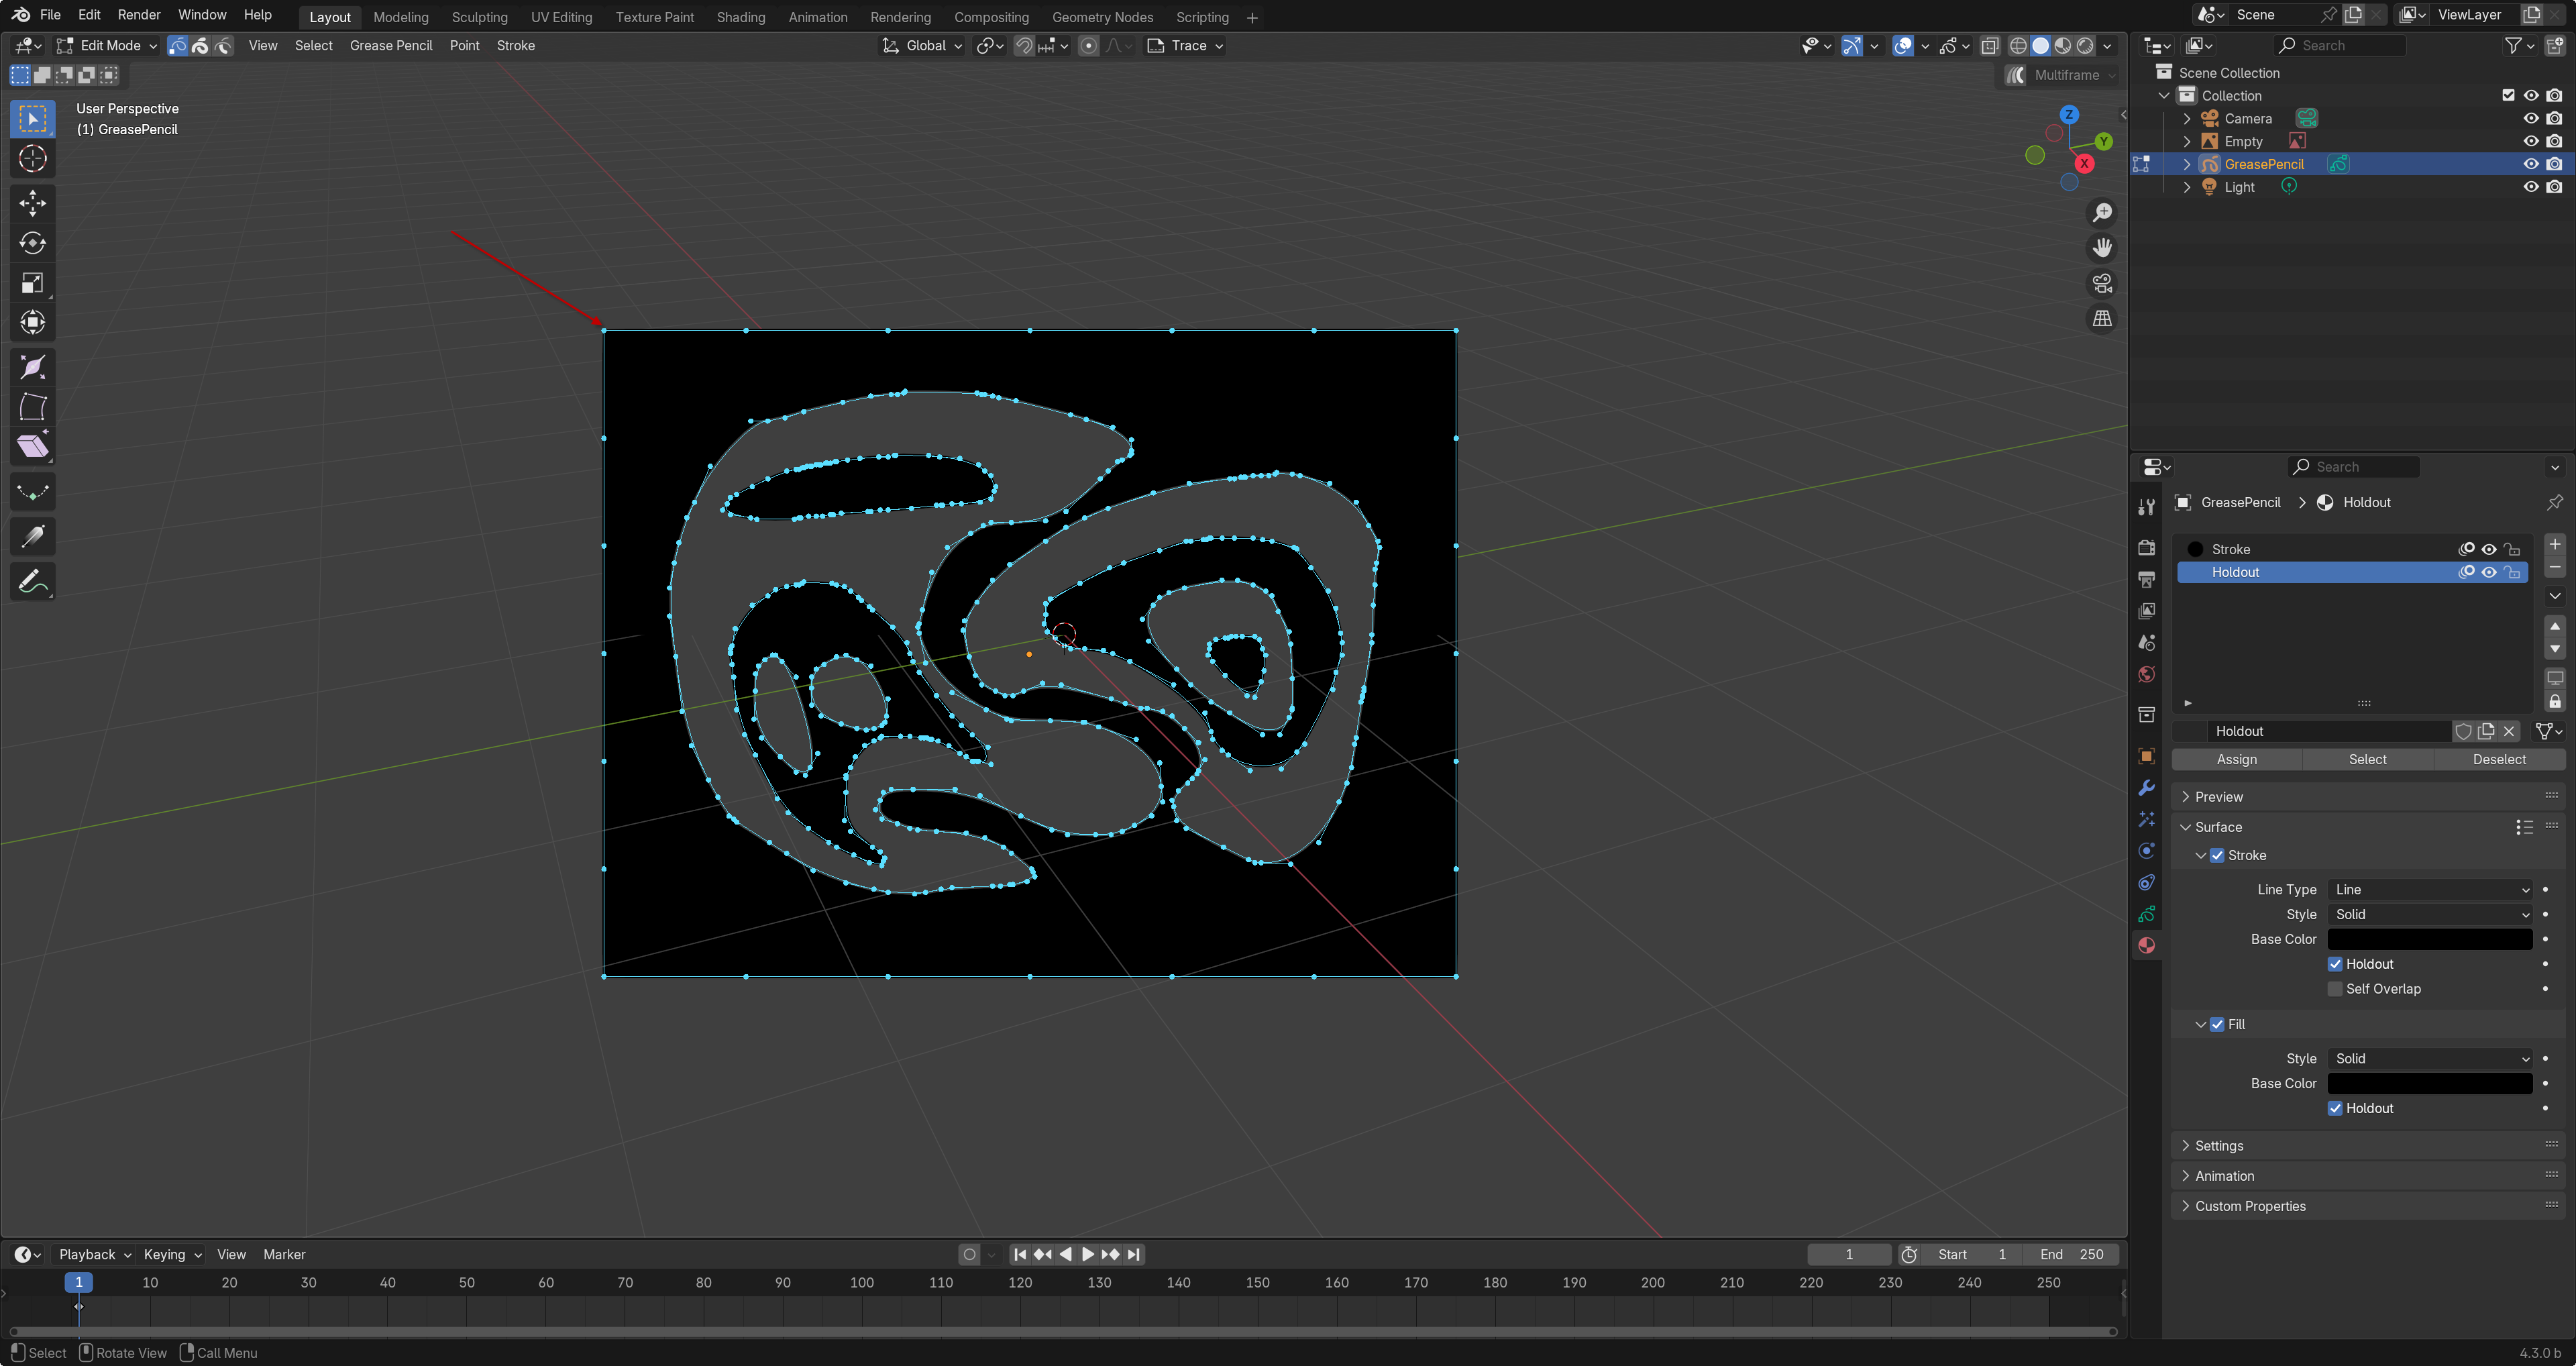Select the Annotate tool
Screen dimensions: 2576x1366
[x=32, y=581]
